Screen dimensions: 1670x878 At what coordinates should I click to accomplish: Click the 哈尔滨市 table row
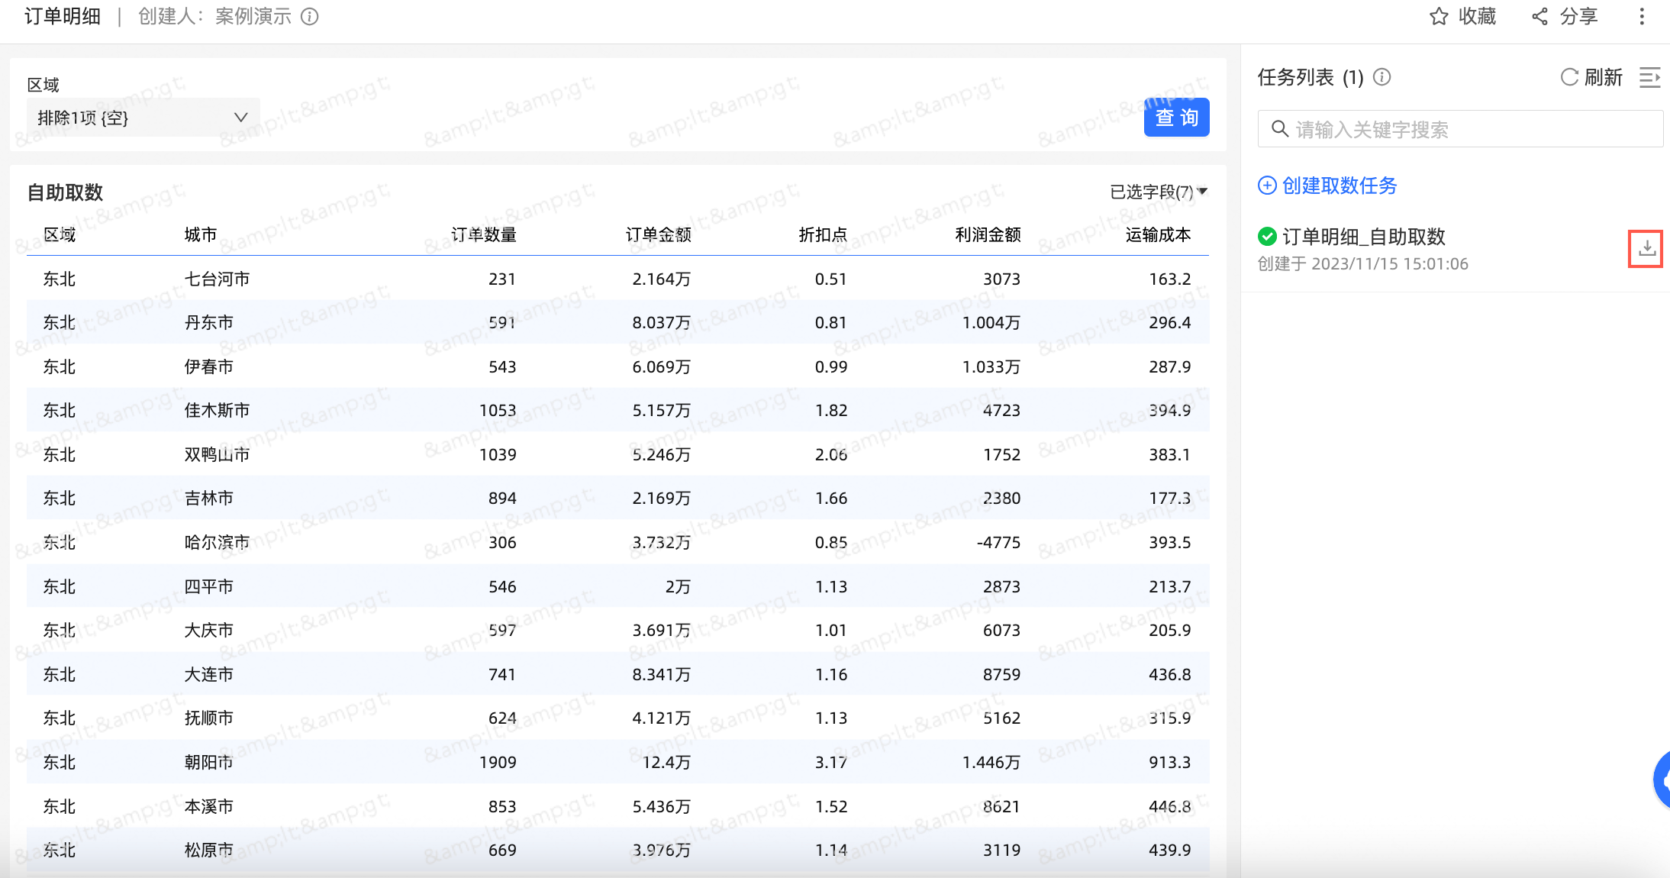click(x=217, y=542)
